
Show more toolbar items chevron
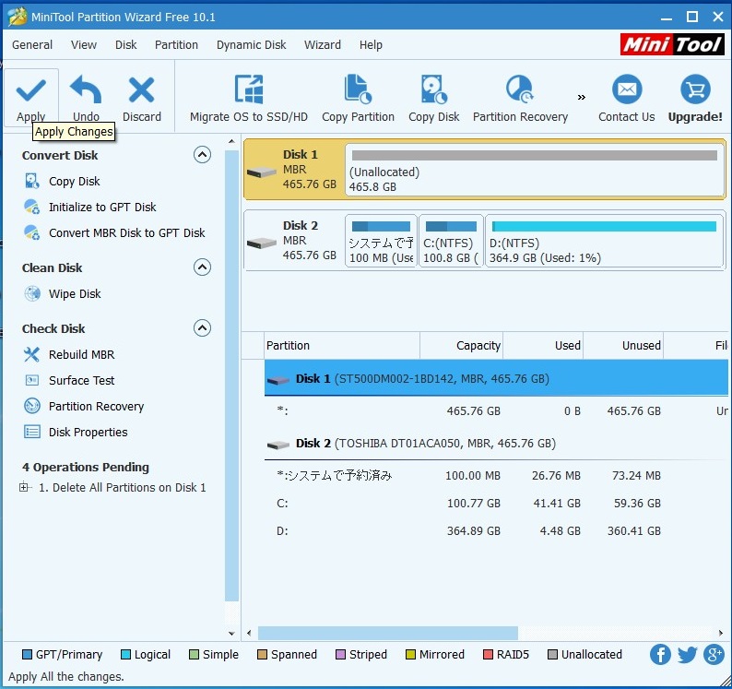pyautogui.click(x=581, y=97)
